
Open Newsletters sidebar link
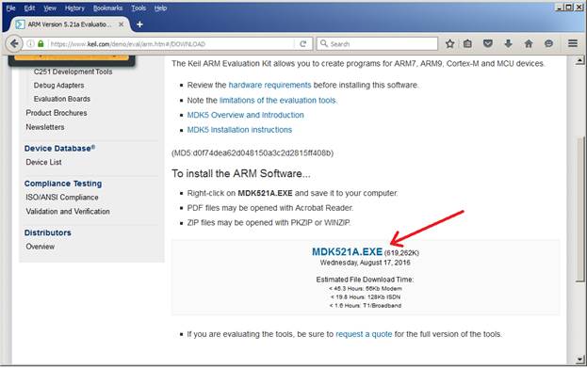click(45, 127)
